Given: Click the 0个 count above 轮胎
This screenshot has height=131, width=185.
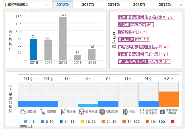Looking at the screenshot, I should [x=128, y=79].
